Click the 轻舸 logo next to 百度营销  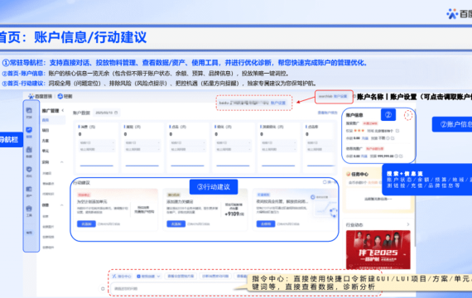(65, 96)
